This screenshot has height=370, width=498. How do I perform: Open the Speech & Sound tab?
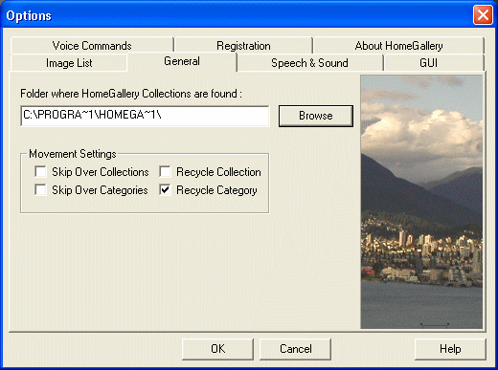(x=309, y=63)
